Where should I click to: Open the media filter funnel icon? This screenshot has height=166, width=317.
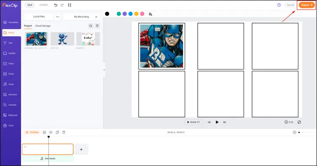pyautogui.click(x=97, y=26)
